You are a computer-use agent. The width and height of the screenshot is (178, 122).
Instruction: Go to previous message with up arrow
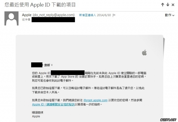coord(162,5)
